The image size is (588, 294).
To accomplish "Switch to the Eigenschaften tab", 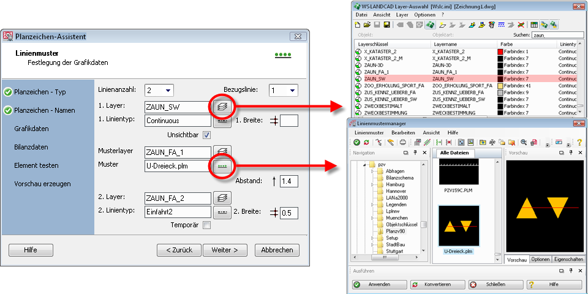I will coord(567,260).
